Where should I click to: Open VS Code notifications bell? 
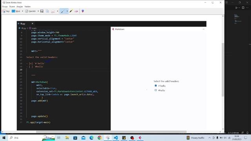click(x=247, y=133)
